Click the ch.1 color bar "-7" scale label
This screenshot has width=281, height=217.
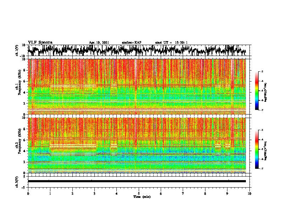pyautogui.click(x=262, y=110)
